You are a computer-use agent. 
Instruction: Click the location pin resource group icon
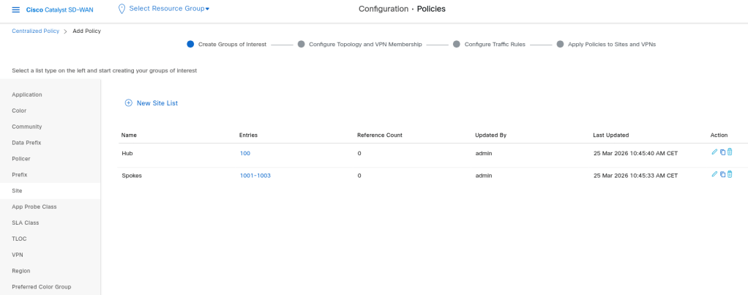coord(121,9)
